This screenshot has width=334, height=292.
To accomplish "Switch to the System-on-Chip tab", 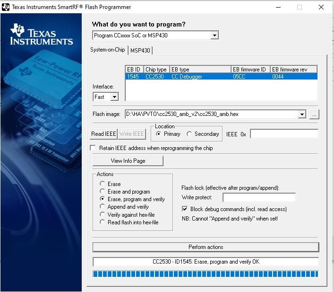I will pyautogui.click(x=107, y=50).
